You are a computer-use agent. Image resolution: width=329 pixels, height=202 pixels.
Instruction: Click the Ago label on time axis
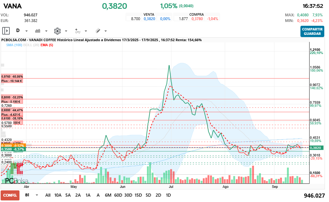tap(225, 187)
